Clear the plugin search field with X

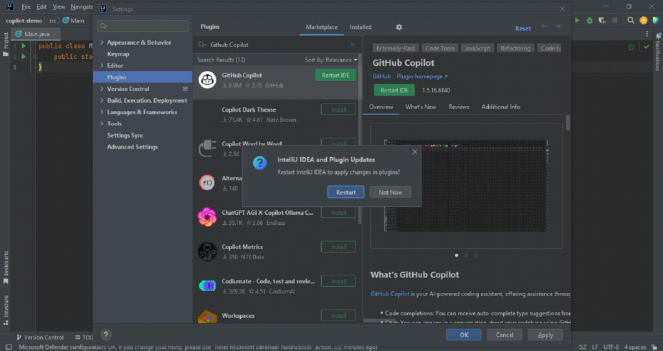point(353,45)
